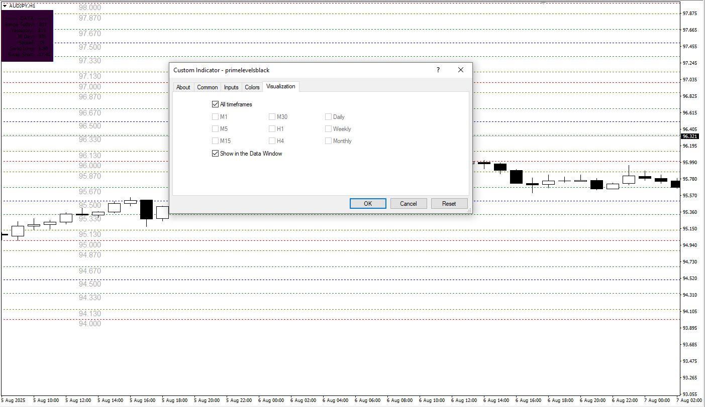Click the arrow beside the AUDJPY,H1 chart title
The width and height of the screenshot is (705, 407).
click(x=5, y=5)
